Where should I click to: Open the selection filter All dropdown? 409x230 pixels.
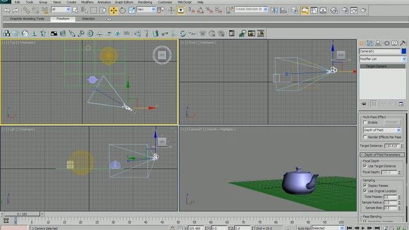click(61, 10)
